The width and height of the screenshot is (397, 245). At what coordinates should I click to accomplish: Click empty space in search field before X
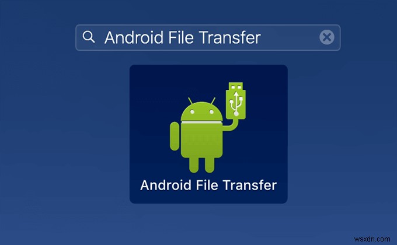290,37
